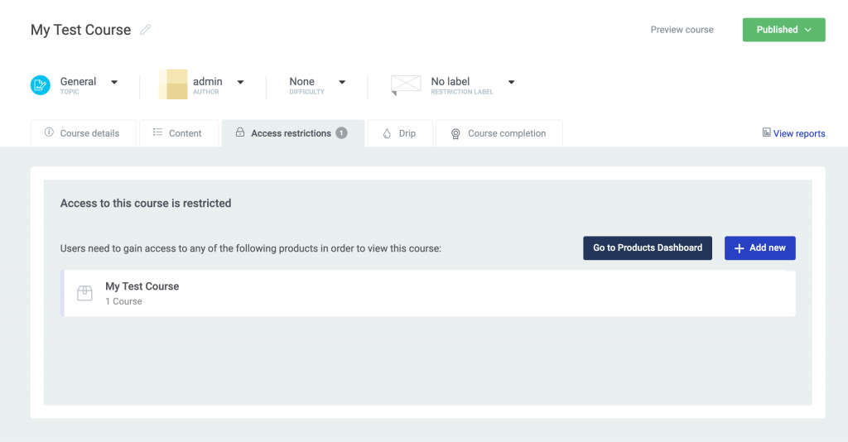848x442 pixels.
Task: Click the General topic icon
Action: 41,84
